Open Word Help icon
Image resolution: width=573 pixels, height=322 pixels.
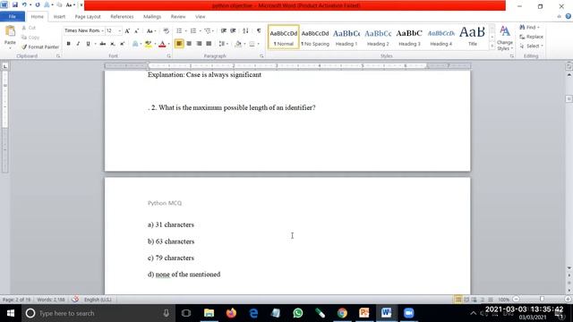[x=569, y=16]
